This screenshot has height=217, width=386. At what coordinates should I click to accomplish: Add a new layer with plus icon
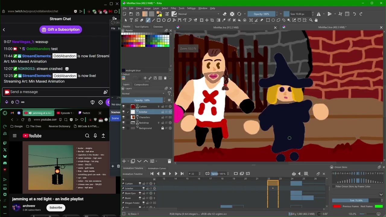click(124, 161)
